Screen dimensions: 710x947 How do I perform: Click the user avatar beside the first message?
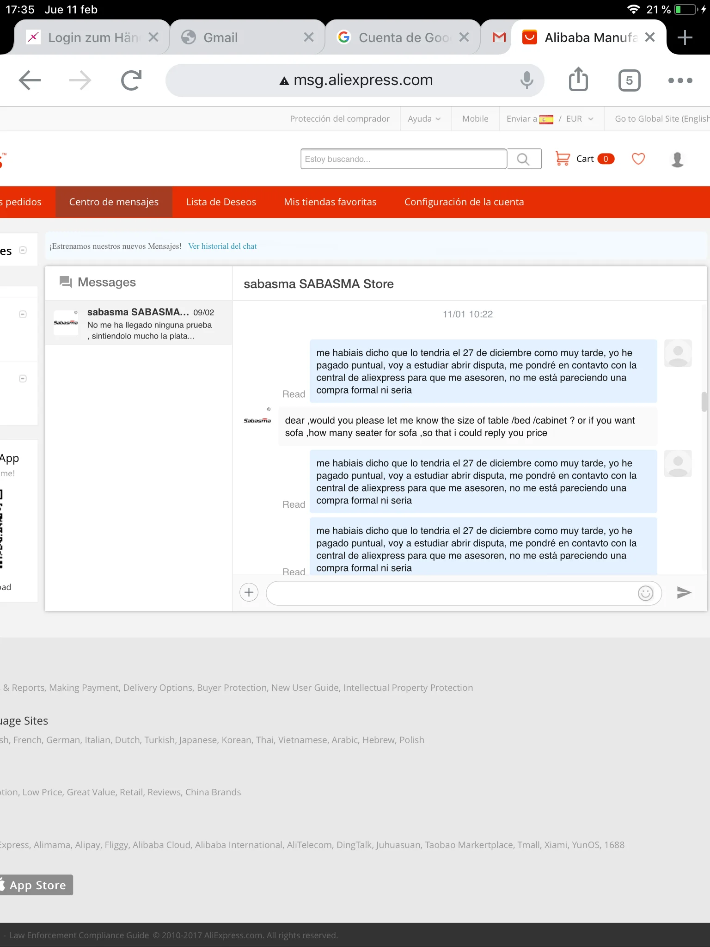[x=678, y=353]
